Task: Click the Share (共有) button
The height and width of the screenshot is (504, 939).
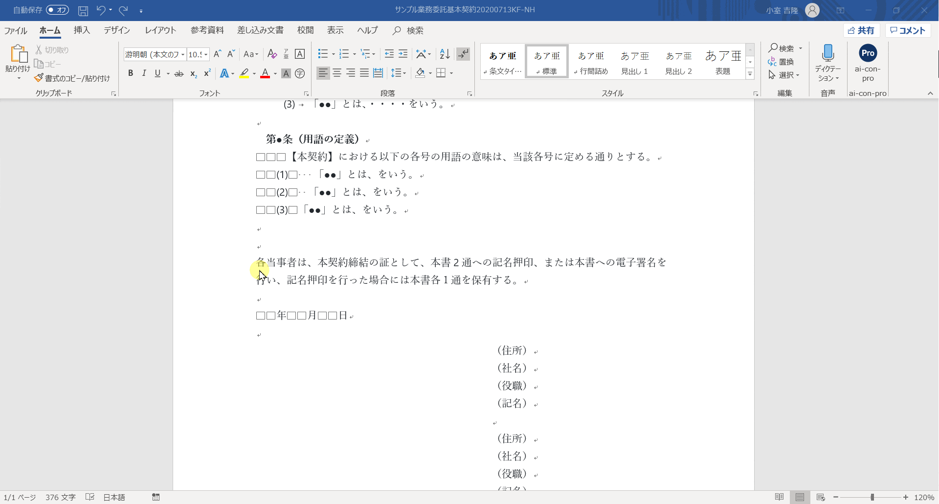Action: point(861,30)
